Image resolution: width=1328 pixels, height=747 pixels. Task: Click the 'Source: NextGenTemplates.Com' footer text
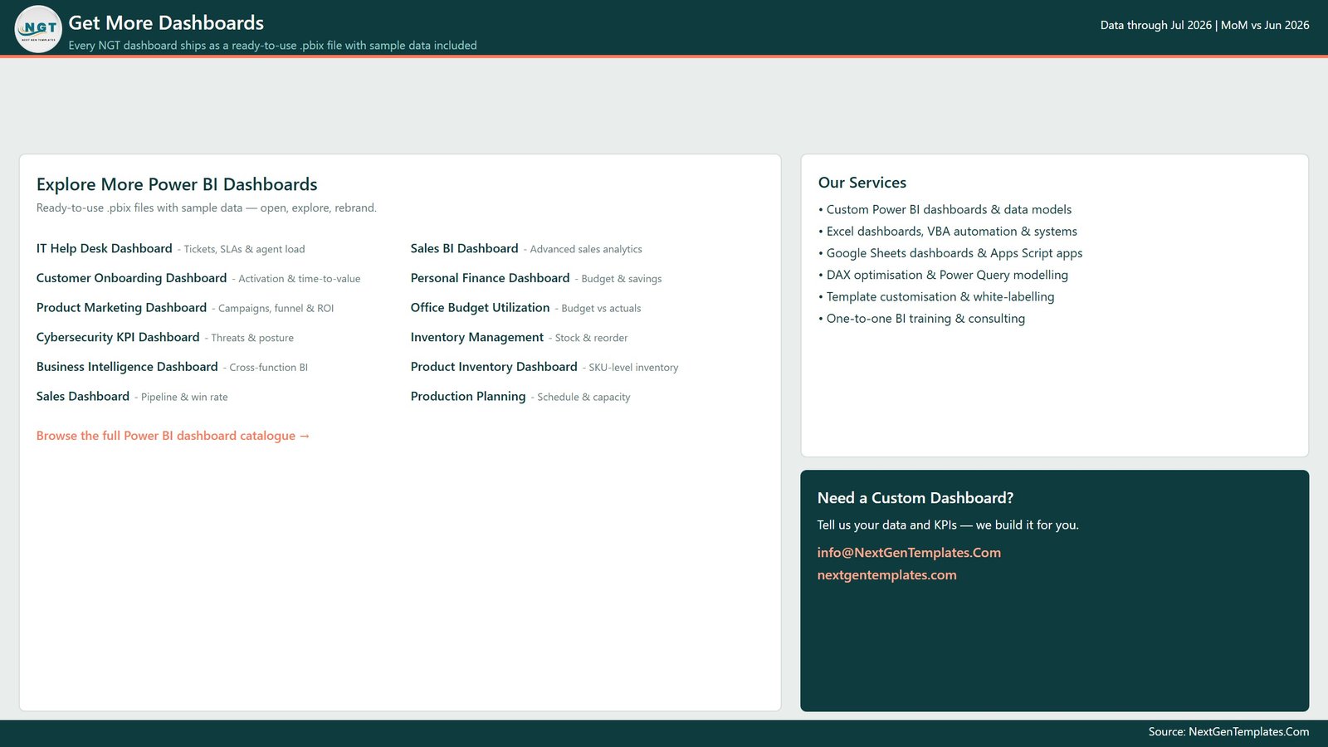point(1229,732)
